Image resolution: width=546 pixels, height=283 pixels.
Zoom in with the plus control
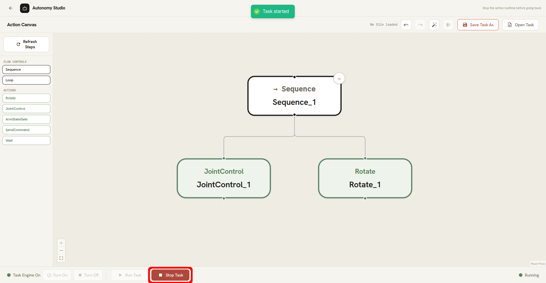click(61, 243)
